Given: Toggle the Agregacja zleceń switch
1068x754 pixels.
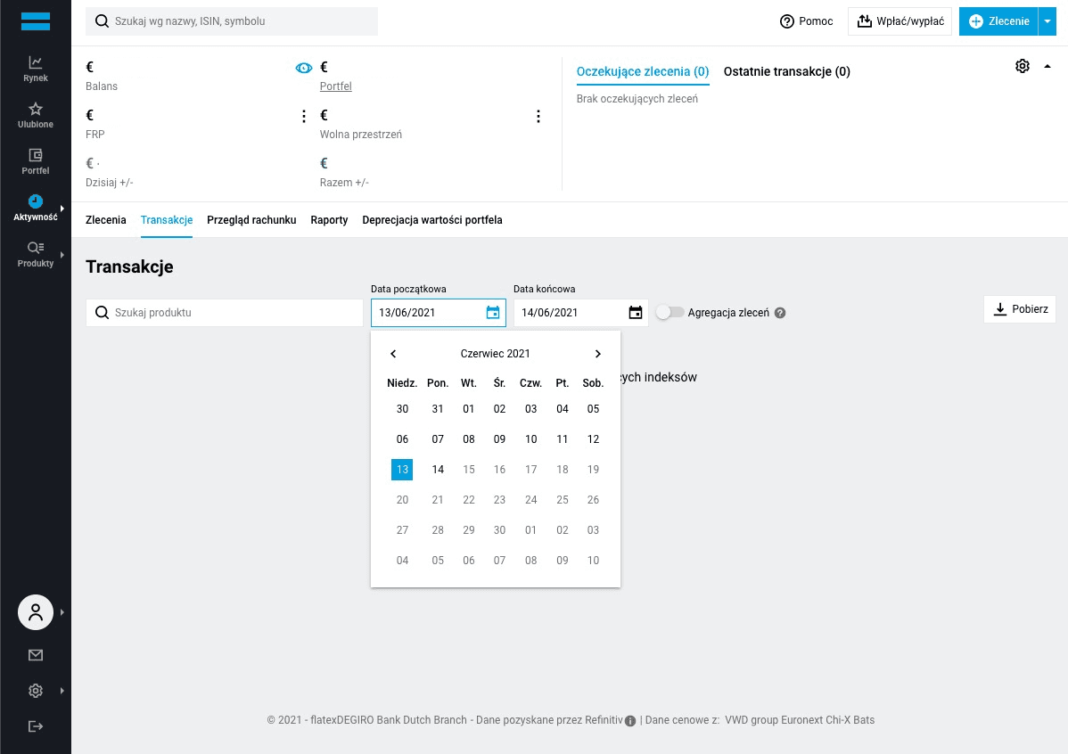Looking at the screenshot, I should coord(670,313).
